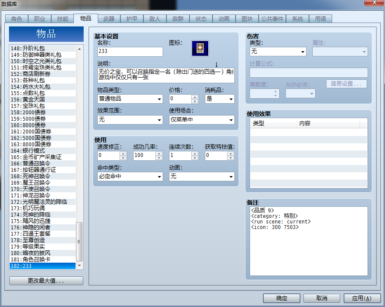Click the 备注 notes text area
Viewport: 385px width, 307px height.
(x=309, y=241)
